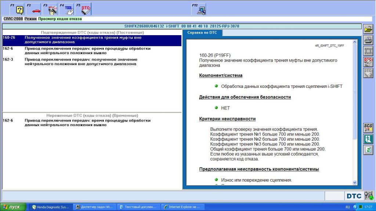Select the F3 toolbar icon
Viewport: 376px width, 211px height.
pos(50,9)
